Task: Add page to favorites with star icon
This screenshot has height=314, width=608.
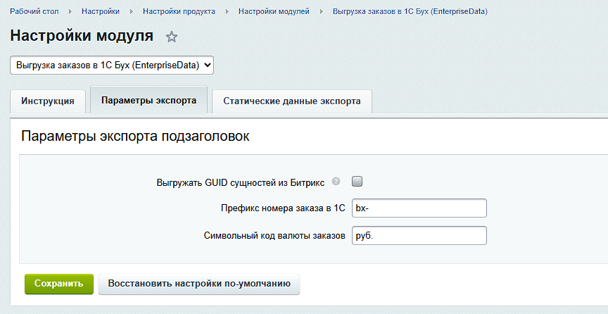Action: click(172, 37)
